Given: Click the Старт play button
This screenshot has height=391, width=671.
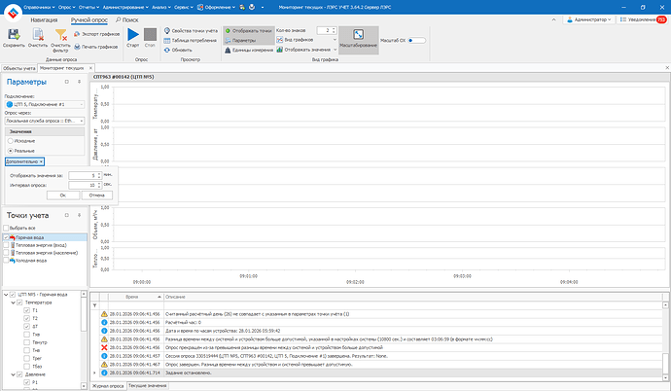Looking at the screenshot, I should [x=133, y=37].
